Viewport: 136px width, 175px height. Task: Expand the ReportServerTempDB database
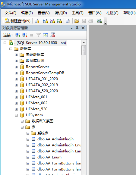(16, 73)
